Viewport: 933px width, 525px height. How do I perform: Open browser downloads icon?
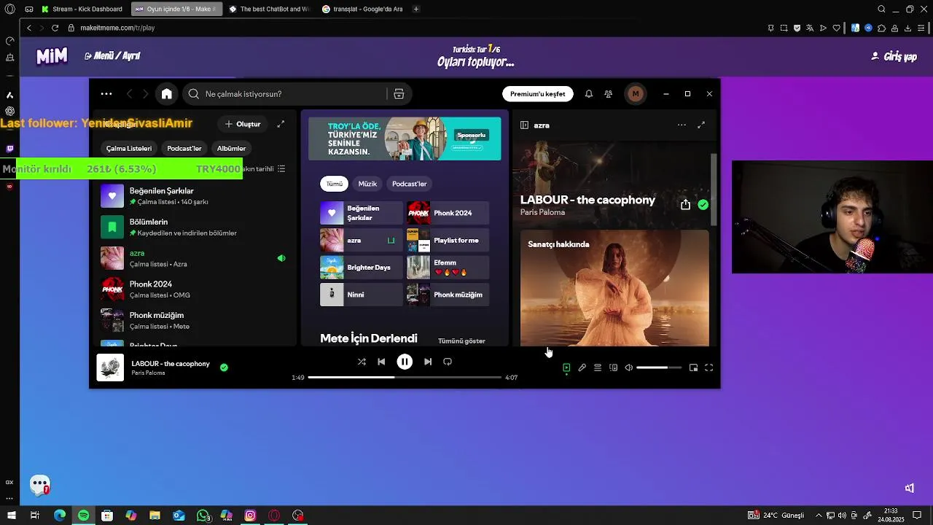[x=907, y=28]
